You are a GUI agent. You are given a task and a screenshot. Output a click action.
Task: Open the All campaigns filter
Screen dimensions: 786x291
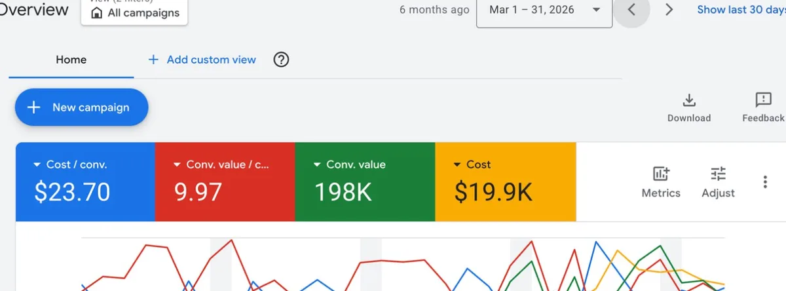[134, 11]
